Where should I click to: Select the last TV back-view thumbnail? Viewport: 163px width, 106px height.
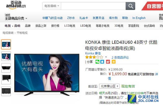click(6, 91)
